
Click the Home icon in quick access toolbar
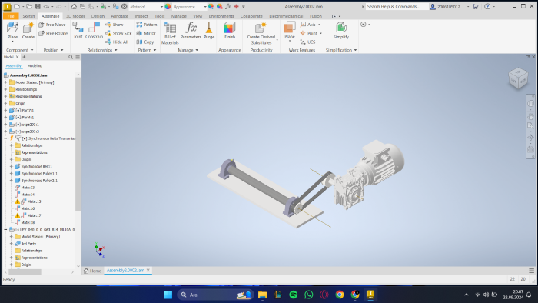pyautogui.click(x=74, y=6)
